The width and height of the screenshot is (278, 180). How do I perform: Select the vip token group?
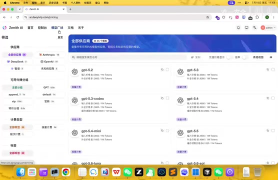[x=17, y=101]
